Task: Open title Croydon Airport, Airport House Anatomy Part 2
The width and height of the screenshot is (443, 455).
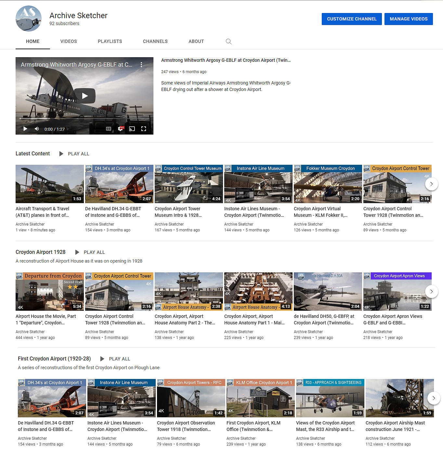Action: click(x=185, y=319)
